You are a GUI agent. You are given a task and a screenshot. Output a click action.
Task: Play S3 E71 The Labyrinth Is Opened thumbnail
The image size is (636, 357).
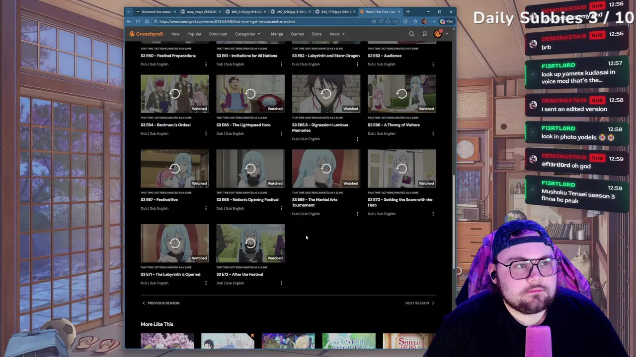(x=175, y=243)
